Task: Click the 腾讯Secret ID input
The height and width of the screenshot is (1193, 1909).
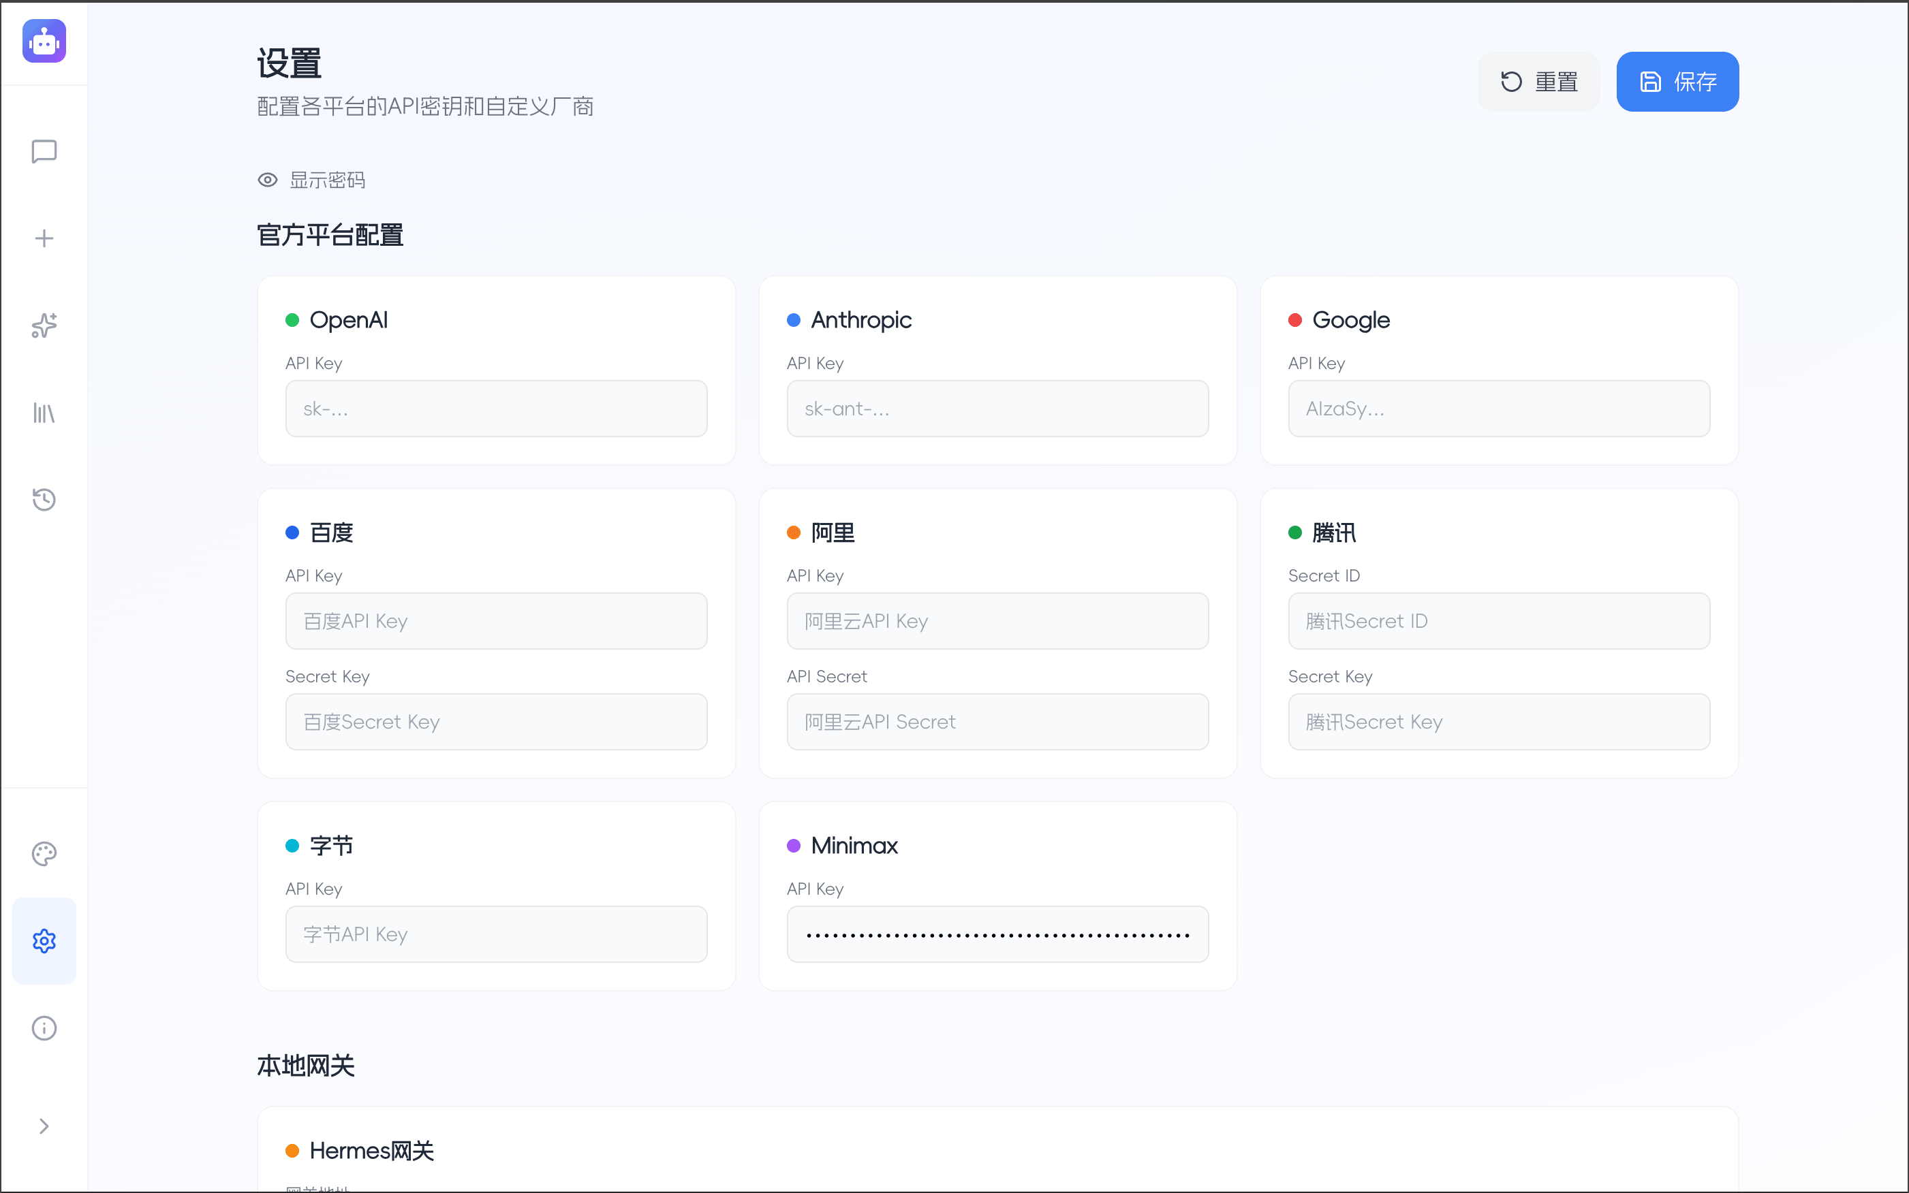Action: click(x=1500, y=621)
